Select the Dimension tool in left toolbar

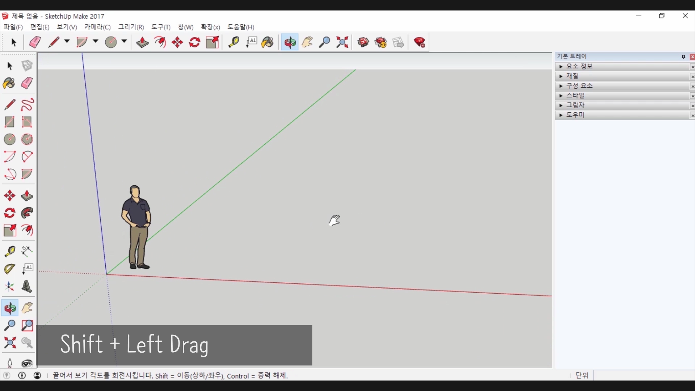coord(27,251)
